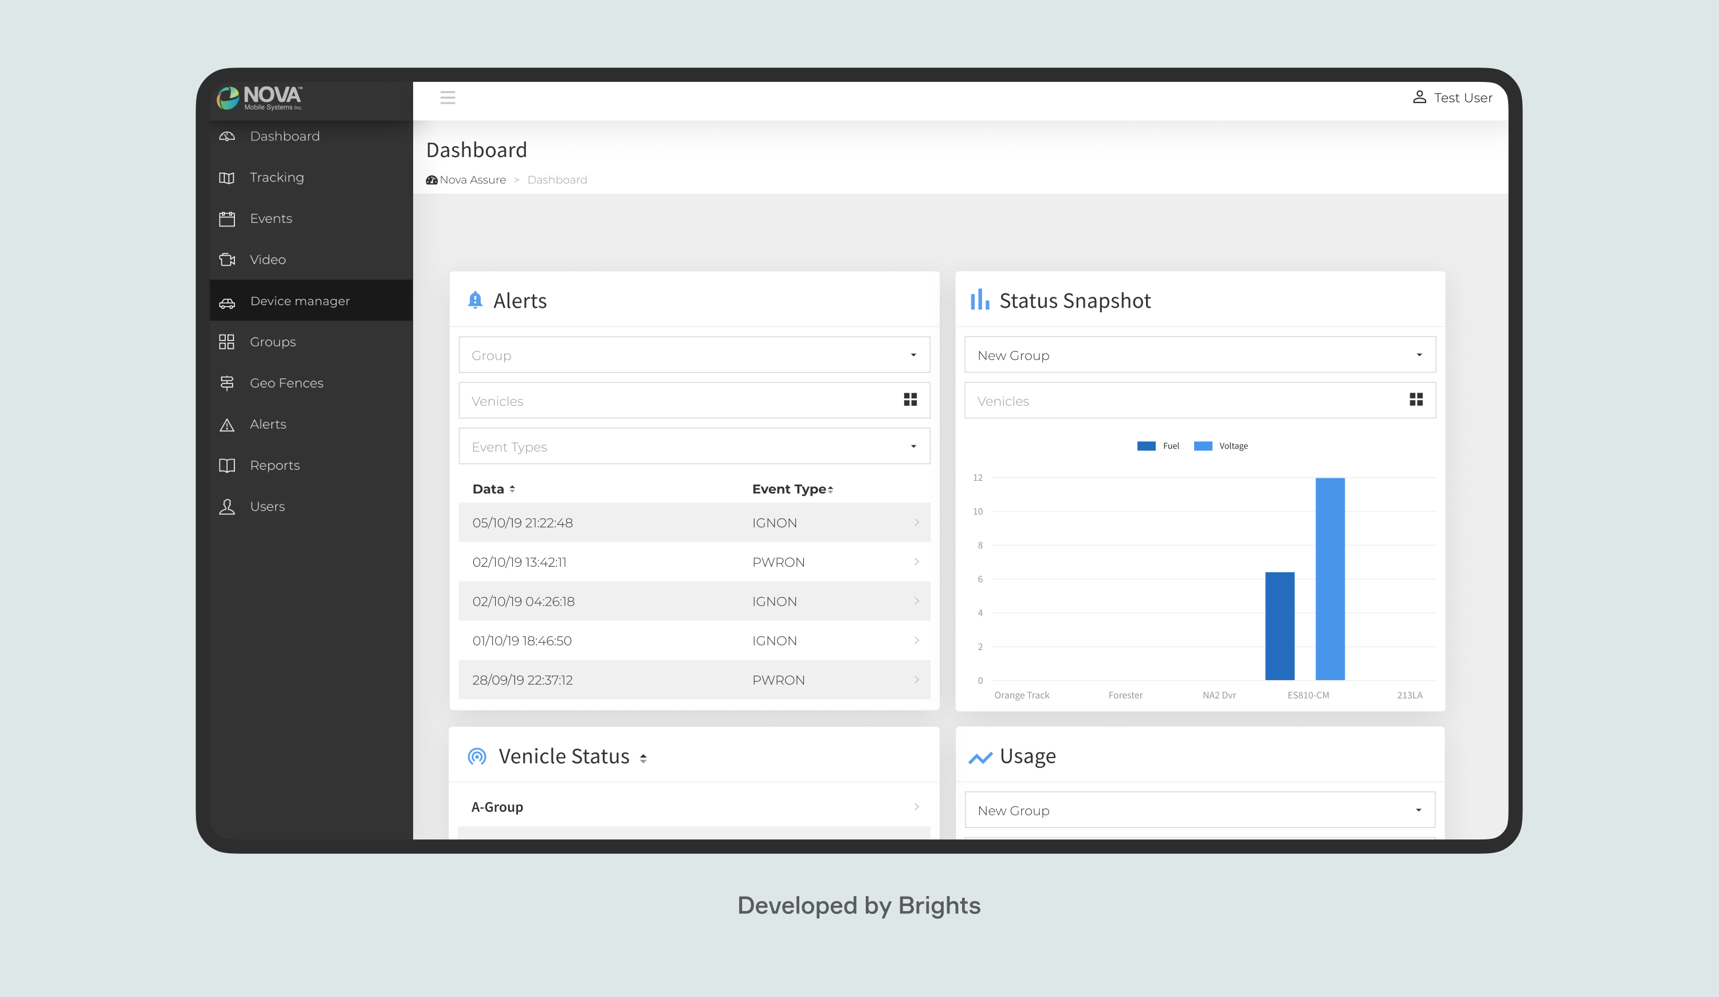Open the New Group dropdown in Status Snapshot
The width and height of the screenshot is (1719, 997).
(x=1418, y=355)
